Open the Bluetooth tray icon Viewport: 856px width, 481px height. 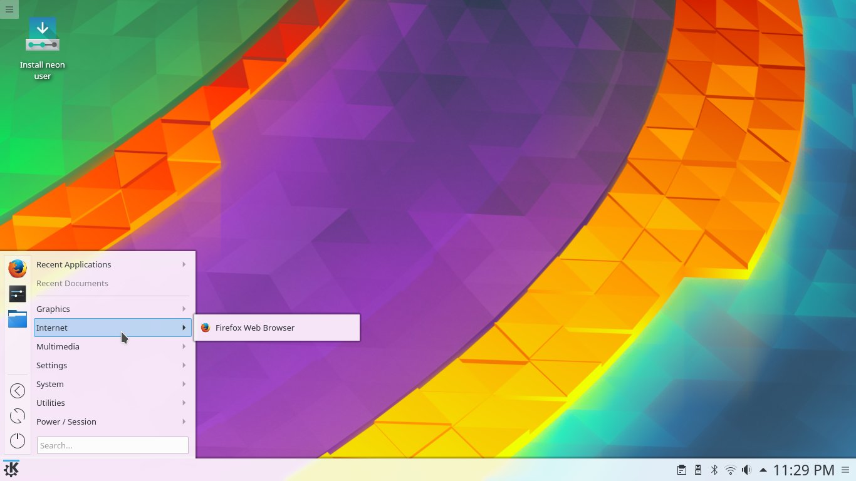click(714, 470)
